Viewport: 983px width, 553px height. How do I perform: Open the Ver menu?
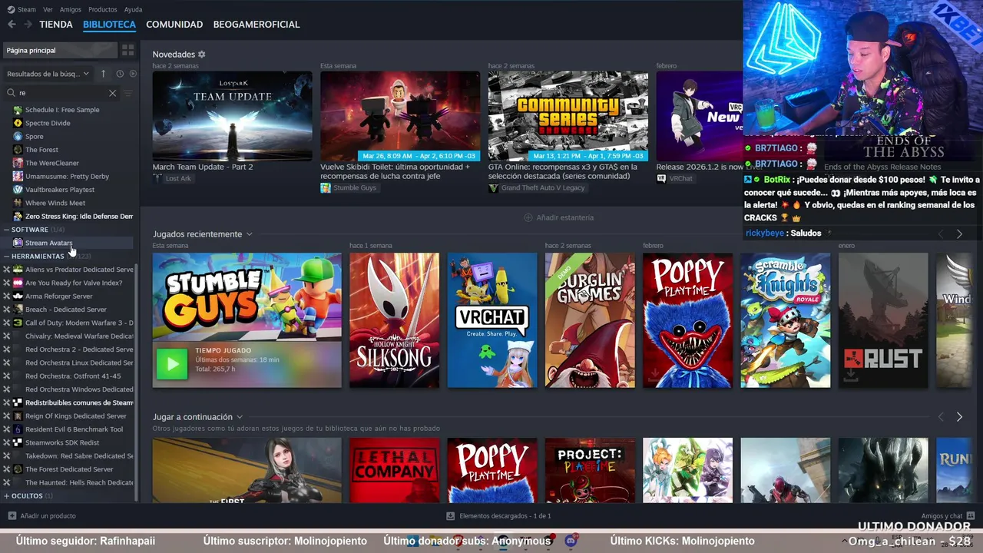tap(48, 9)
